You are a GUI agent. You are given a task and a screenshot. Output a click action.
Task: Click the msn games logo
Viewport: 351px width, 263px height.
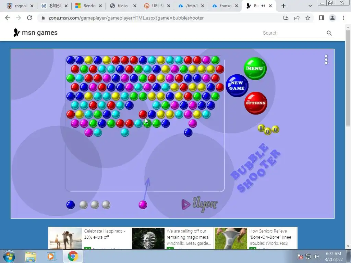(36, 33)
